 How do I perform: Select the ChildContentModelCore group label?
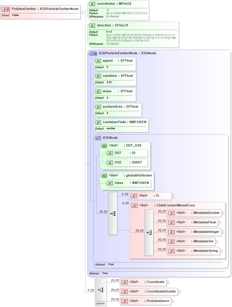tap(176, 205)
